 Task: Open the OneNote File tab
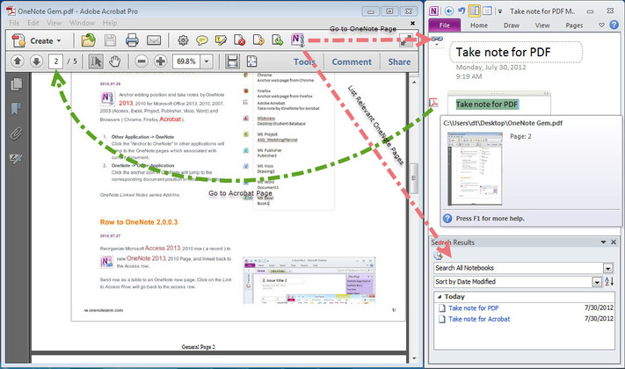[445, 25]
